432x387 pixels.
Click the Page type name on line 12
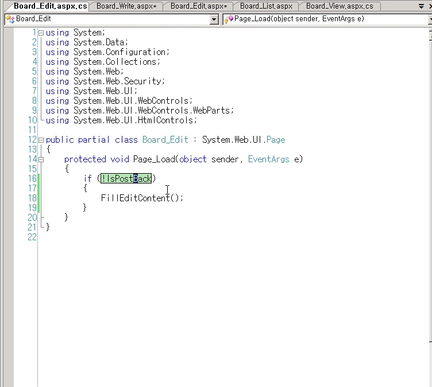[x=276, y=140]
